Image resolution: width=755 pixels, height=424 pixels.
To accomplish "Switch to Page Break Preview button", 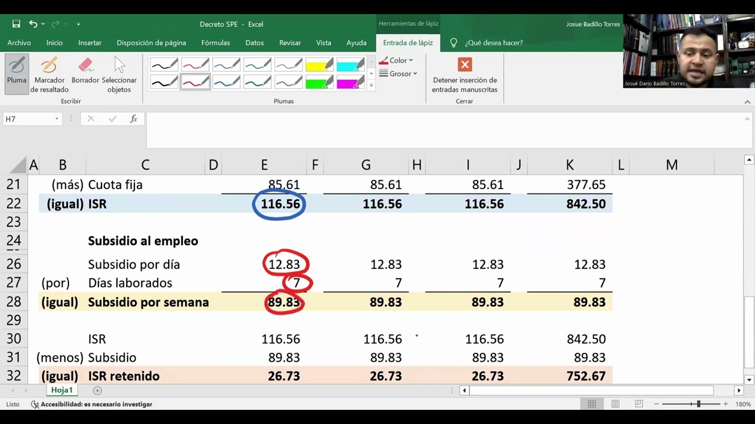I will point(639,404).
